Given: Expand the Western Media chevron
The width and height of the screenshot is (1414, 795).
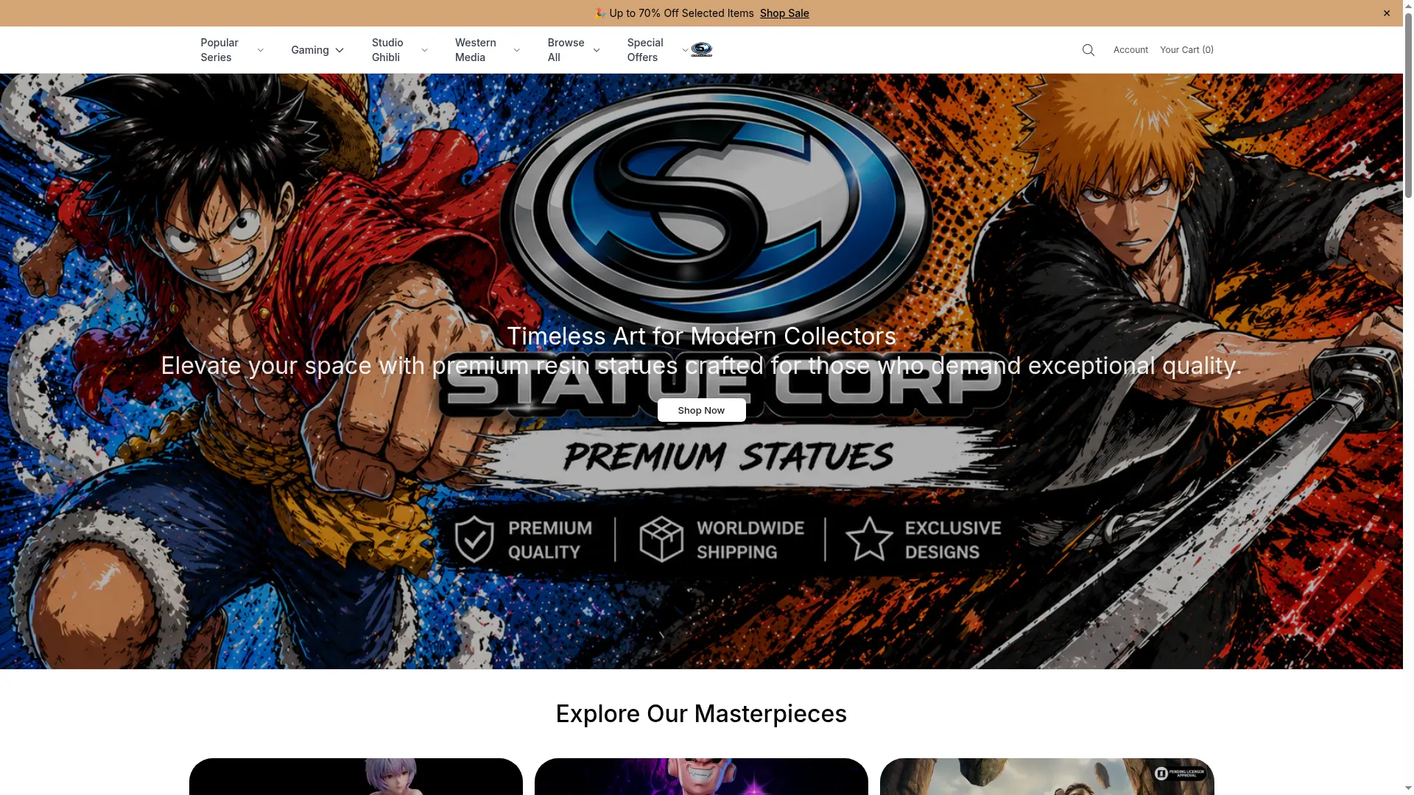Looking at the screenshot, I should point(516,50).
